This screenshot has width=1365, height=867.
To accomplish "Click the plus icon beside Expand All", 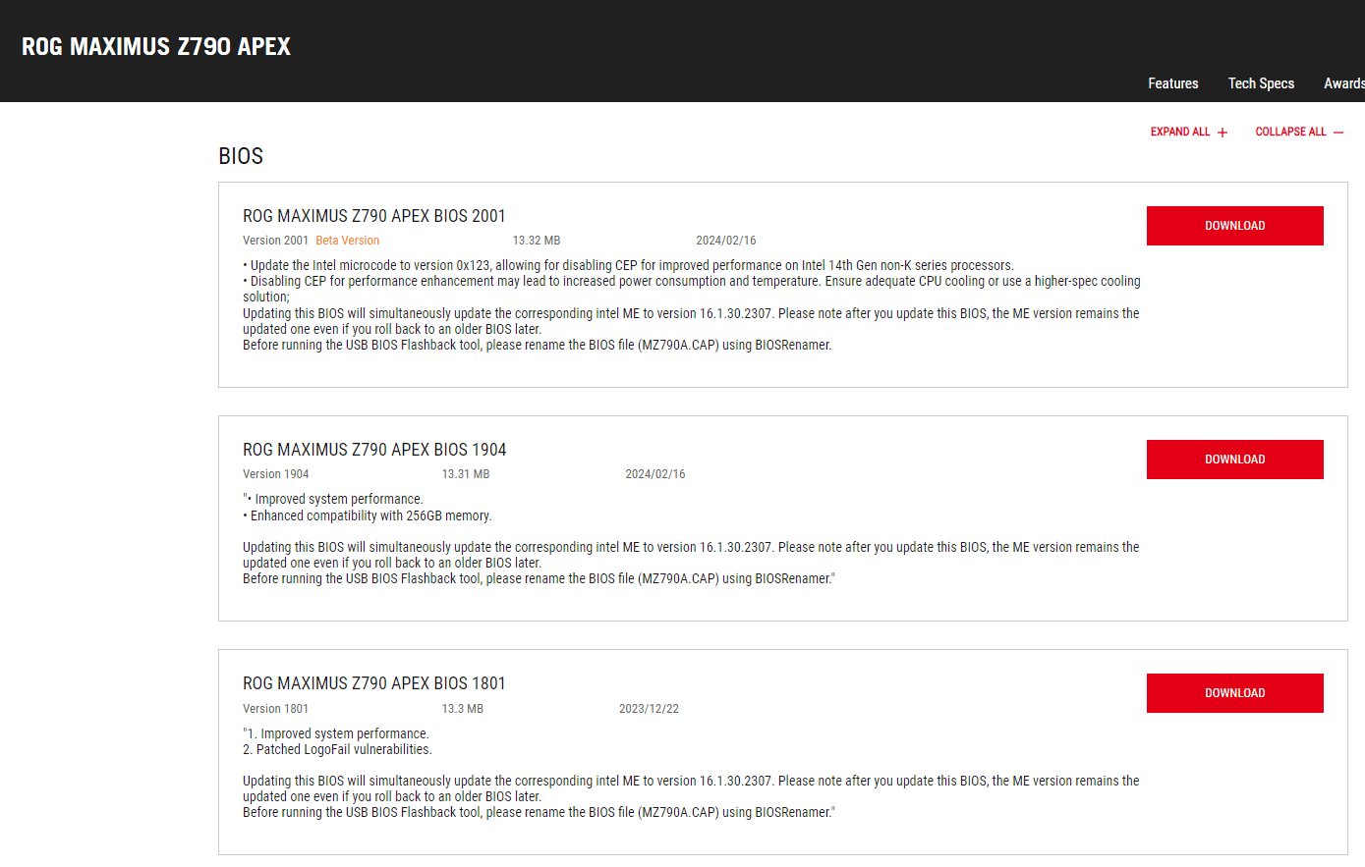I will [1223, 133].
